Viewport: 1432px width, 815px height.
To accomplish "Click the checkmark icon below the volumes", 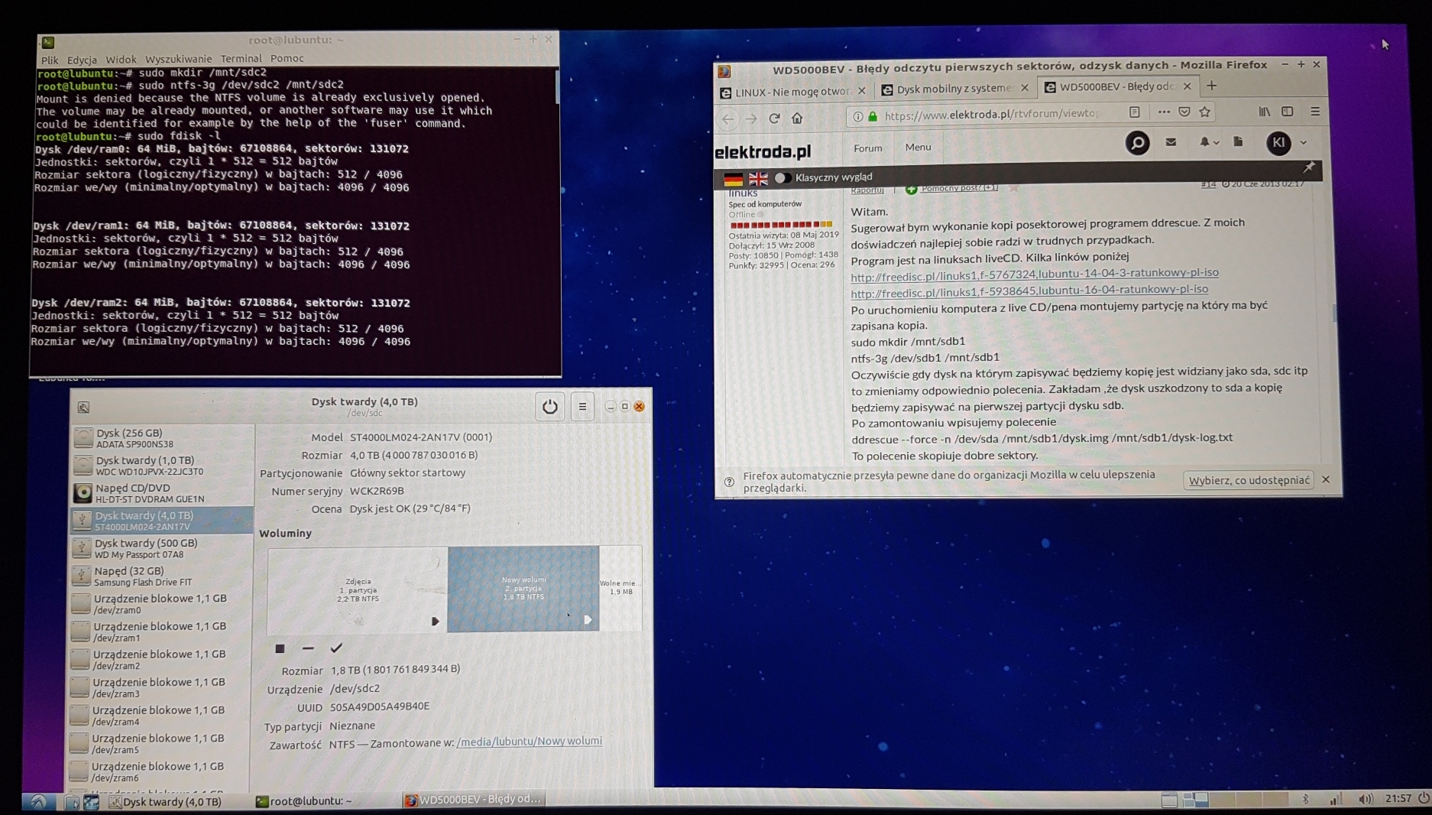I will tap(336, 648).
